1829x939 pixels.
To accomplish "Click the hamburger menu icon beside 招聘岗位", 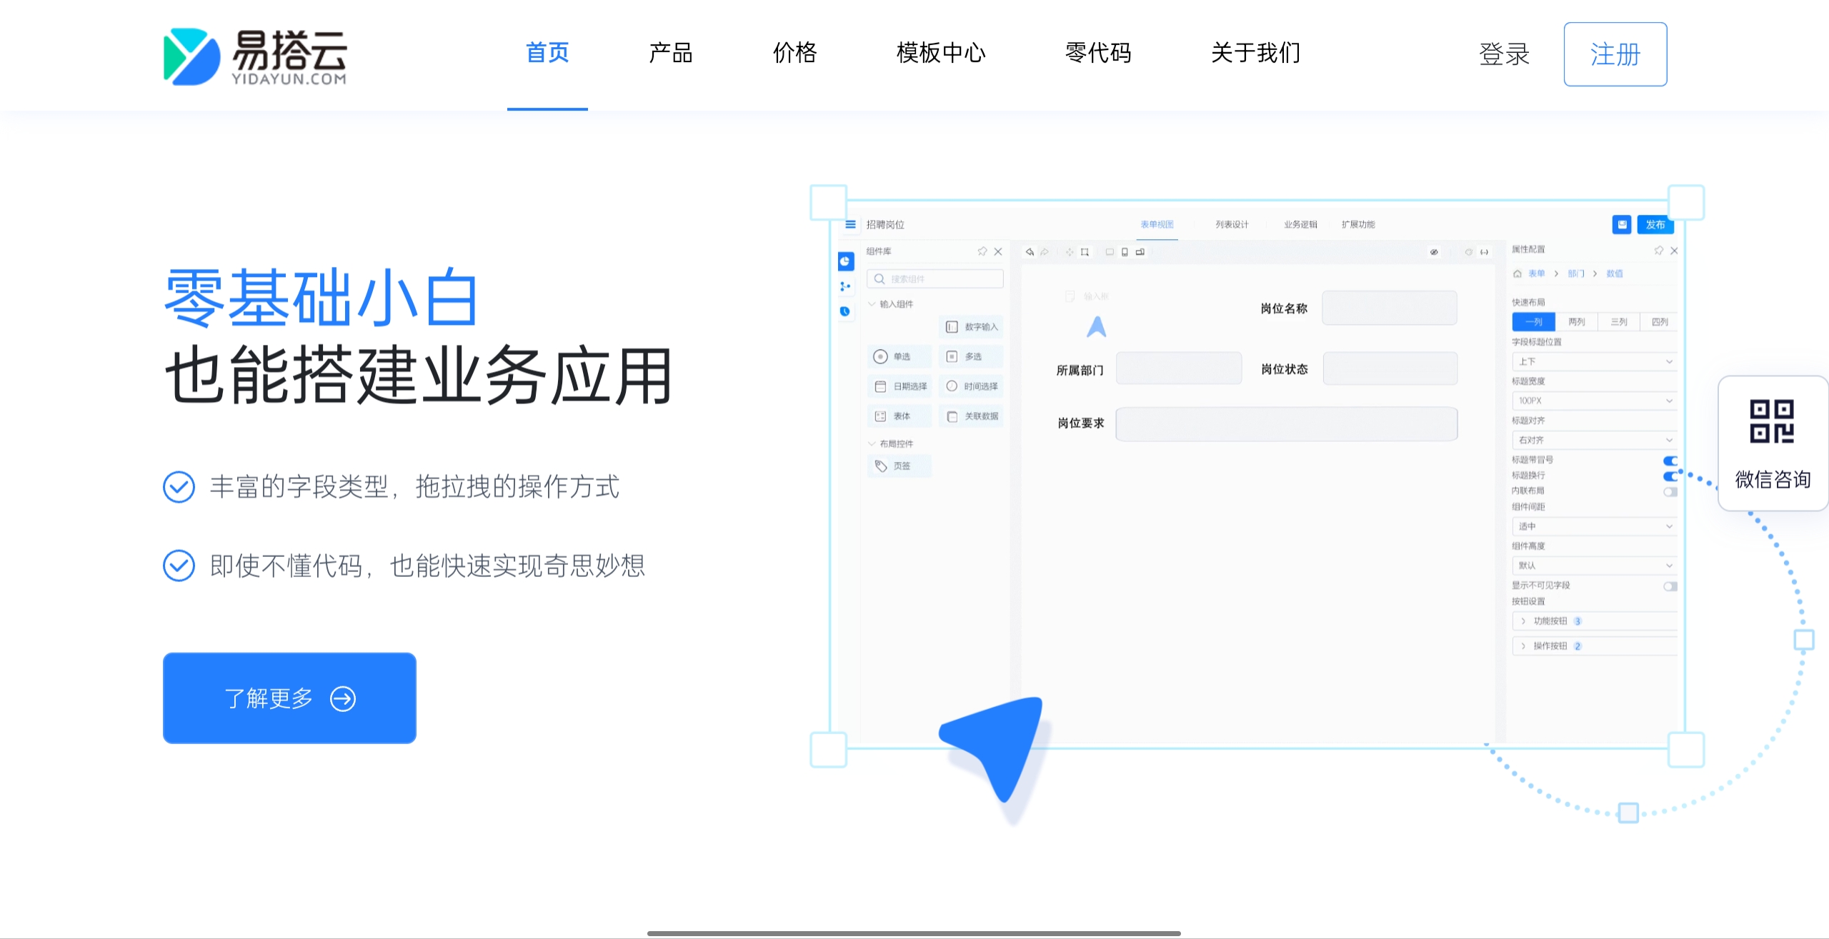I will point(850,224).
